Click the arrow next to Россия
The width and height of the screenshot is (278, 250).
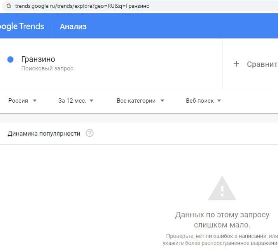tap(35, 101)
